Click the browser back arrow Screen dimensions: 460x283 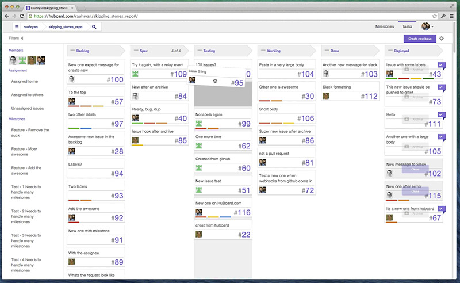pyautogui.click(x=7, y=16)
